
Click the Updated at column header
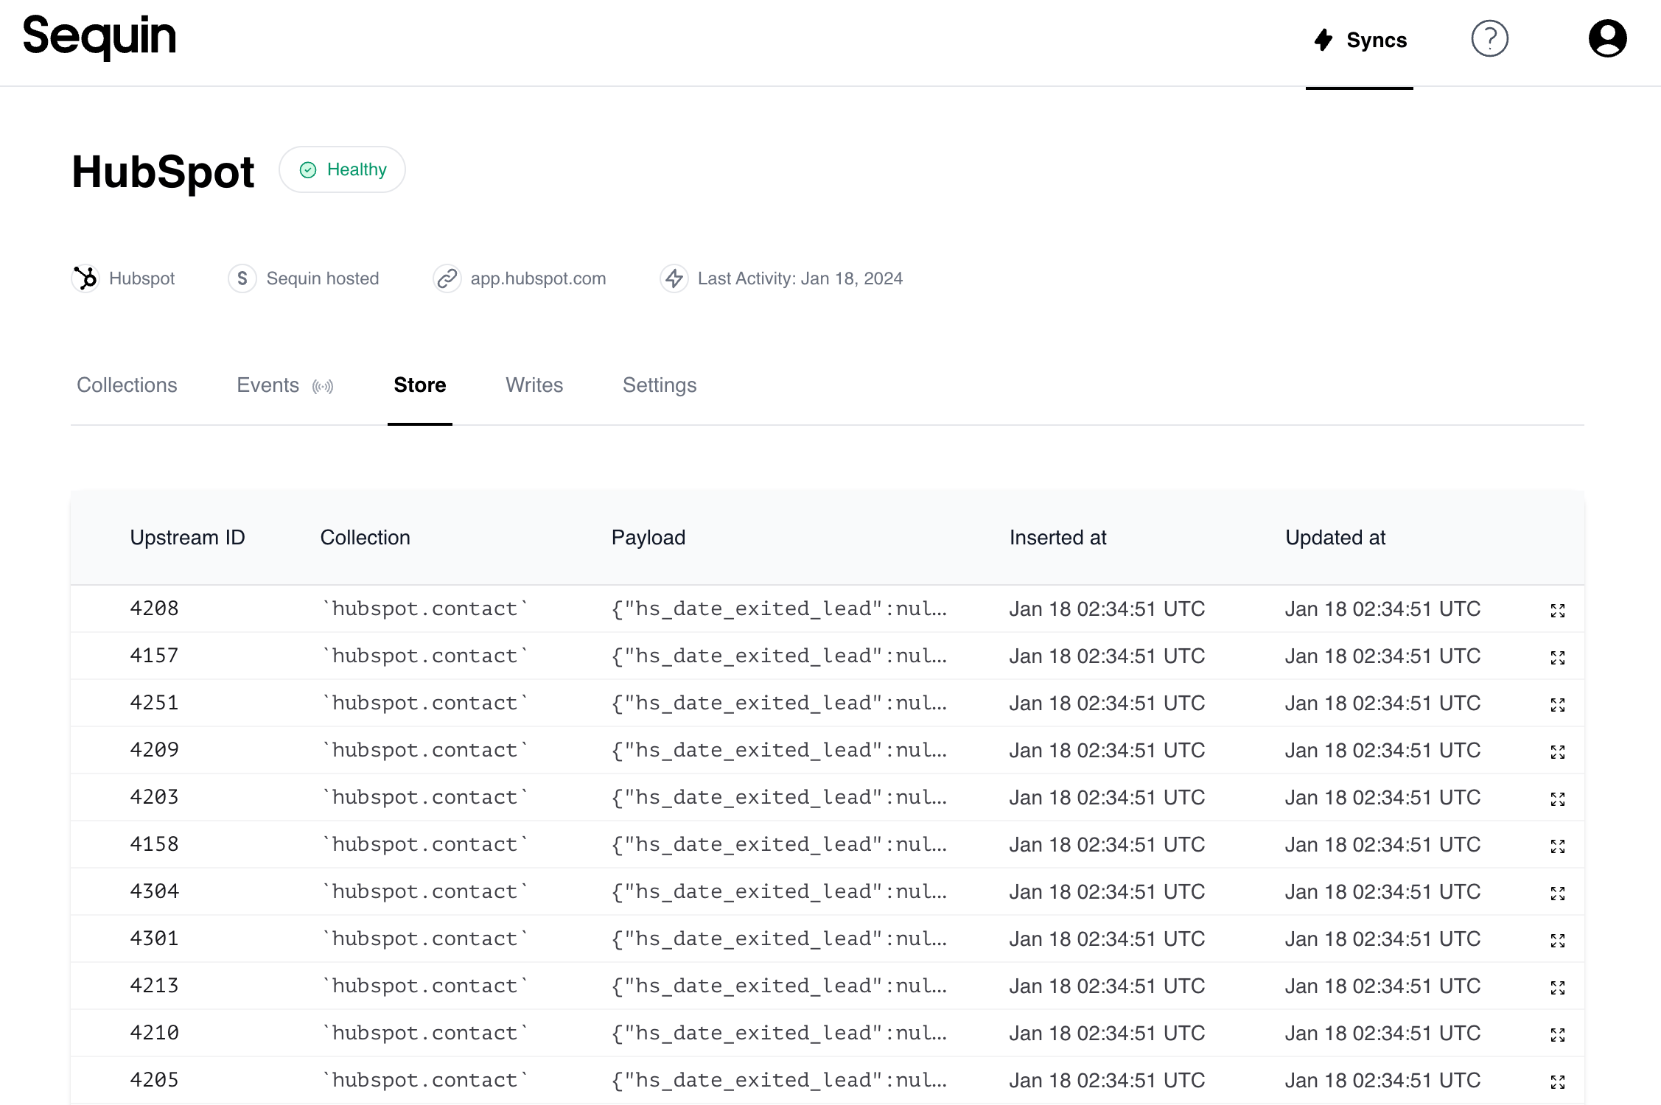(1335, 538)
